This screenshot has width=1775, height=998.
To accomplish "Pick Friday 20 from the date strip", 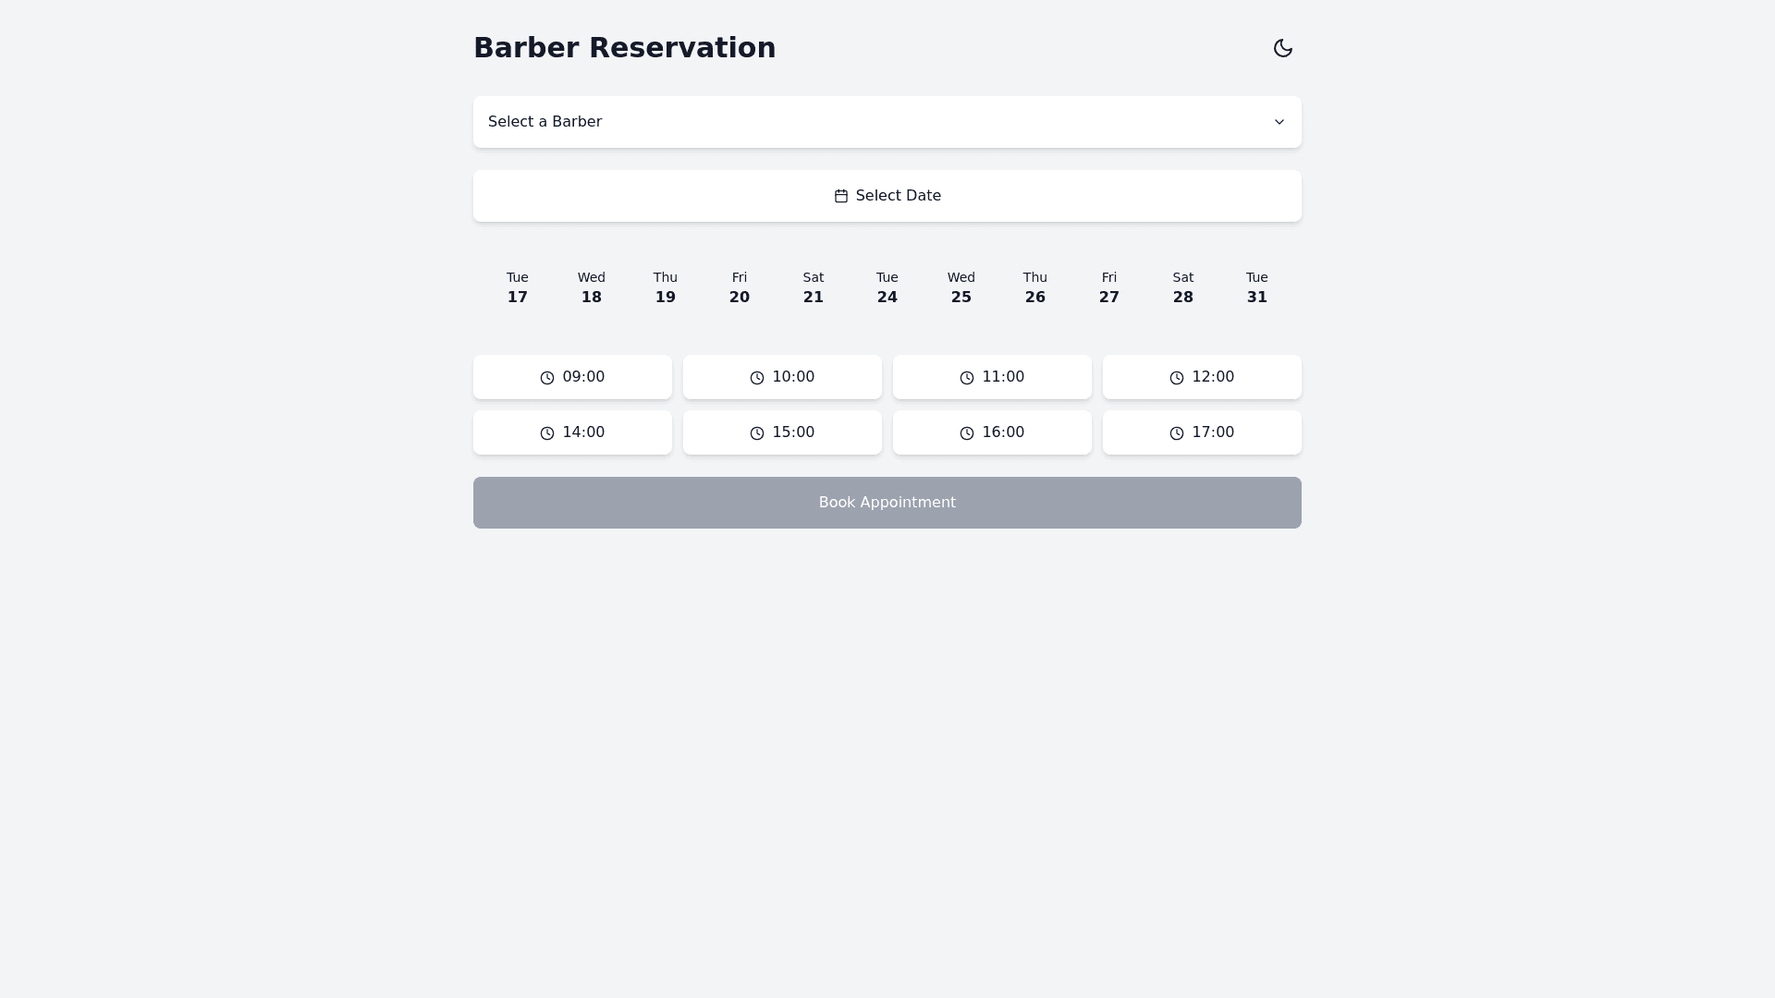I will (x=740, y=288).
